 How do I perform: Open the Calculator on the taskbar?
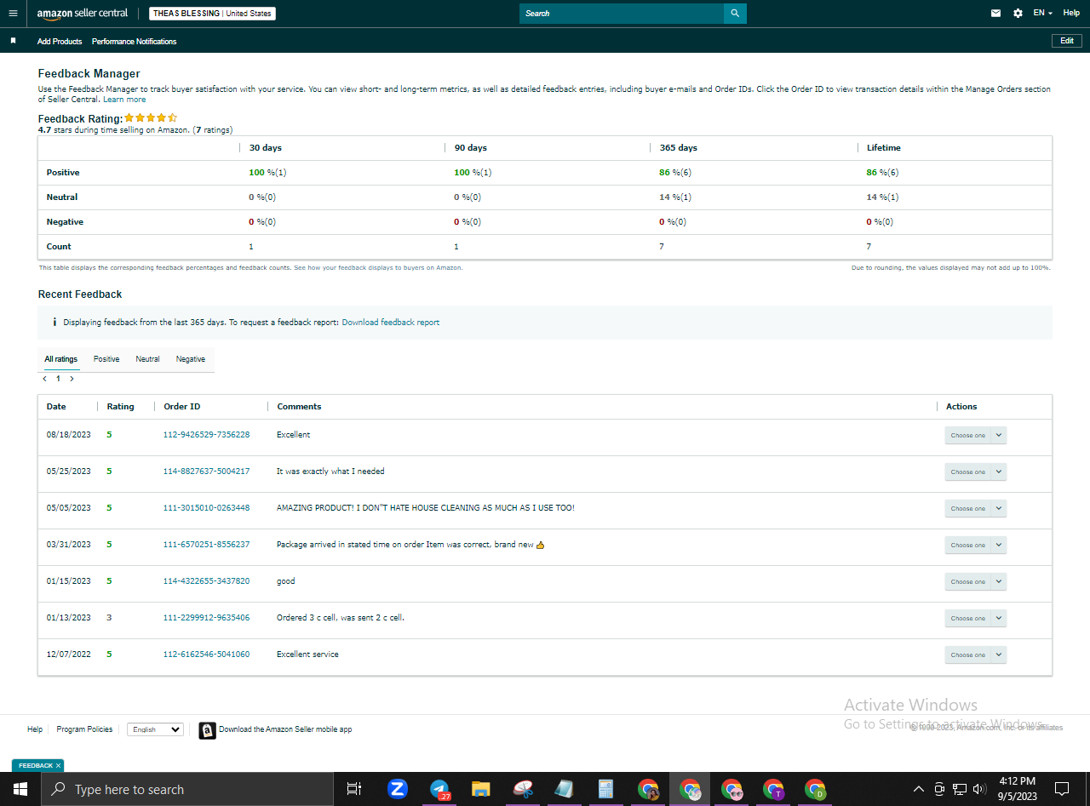coord(606,789)
